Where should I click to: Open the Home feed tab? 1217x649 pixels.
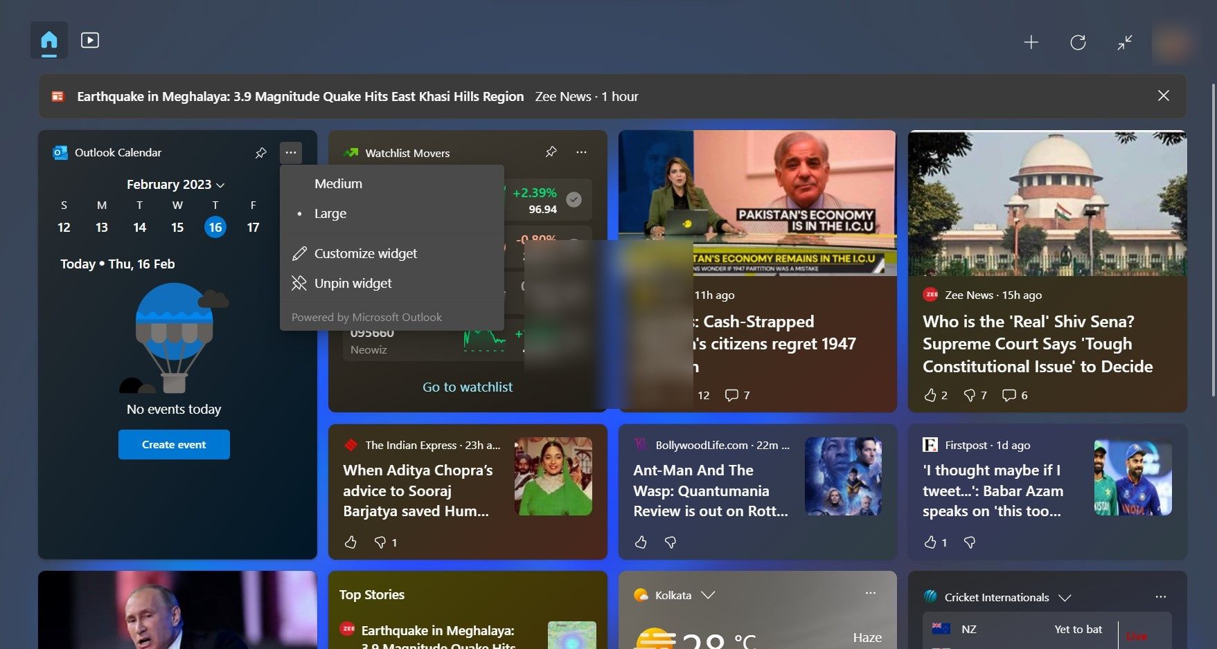point(49,40)
